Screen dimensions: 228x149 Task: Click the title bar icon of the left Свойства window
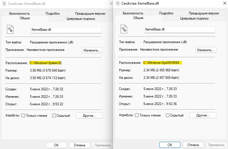pyautogui.click(x=4, y=3)
